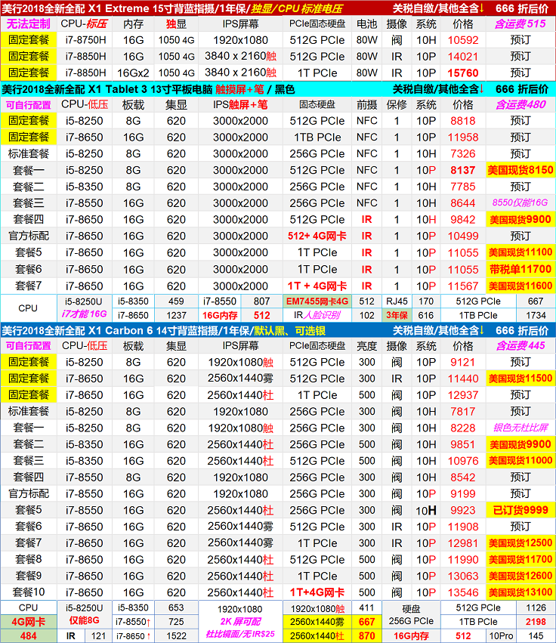
Task: Select the 带税单11700 cell
Action: click(520, 270)
